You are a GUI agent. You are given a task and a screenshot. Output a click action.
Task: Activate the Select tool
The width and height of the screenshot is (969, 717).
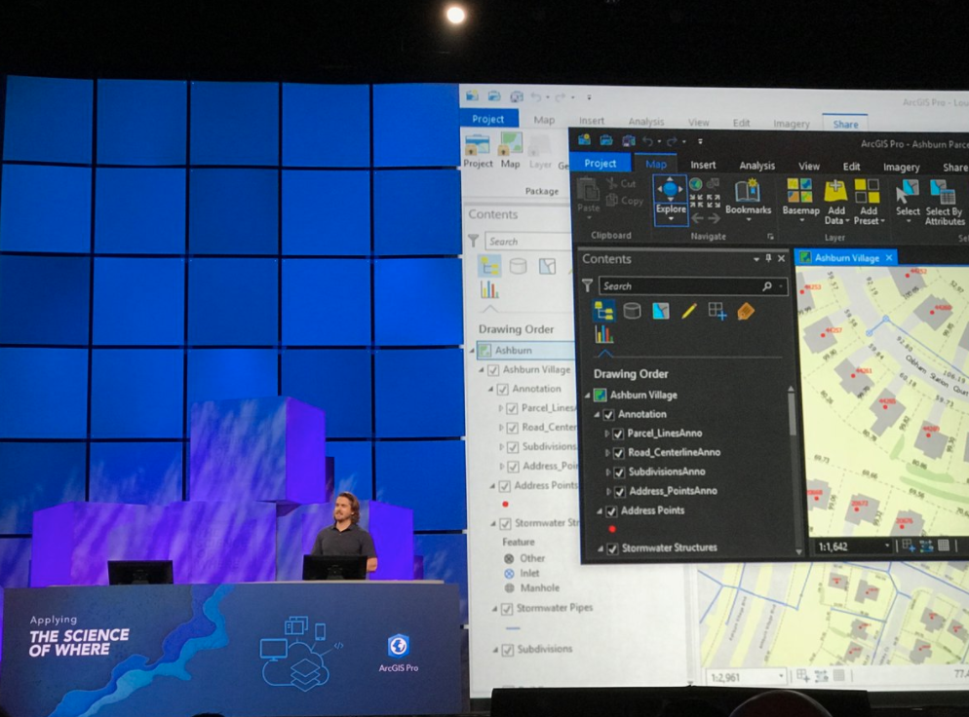coord(908,198)
